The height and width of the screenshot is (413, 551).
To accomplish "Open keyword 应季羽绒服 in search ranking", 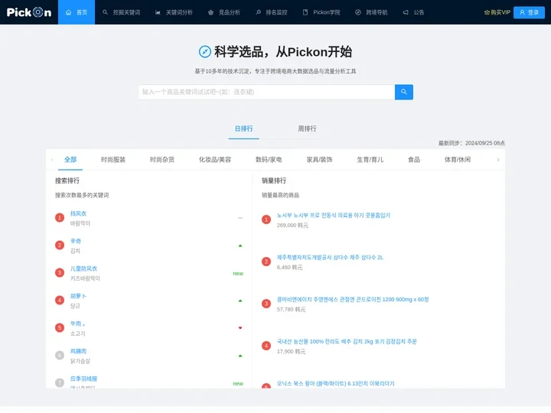I will click(x=83, y=379).
